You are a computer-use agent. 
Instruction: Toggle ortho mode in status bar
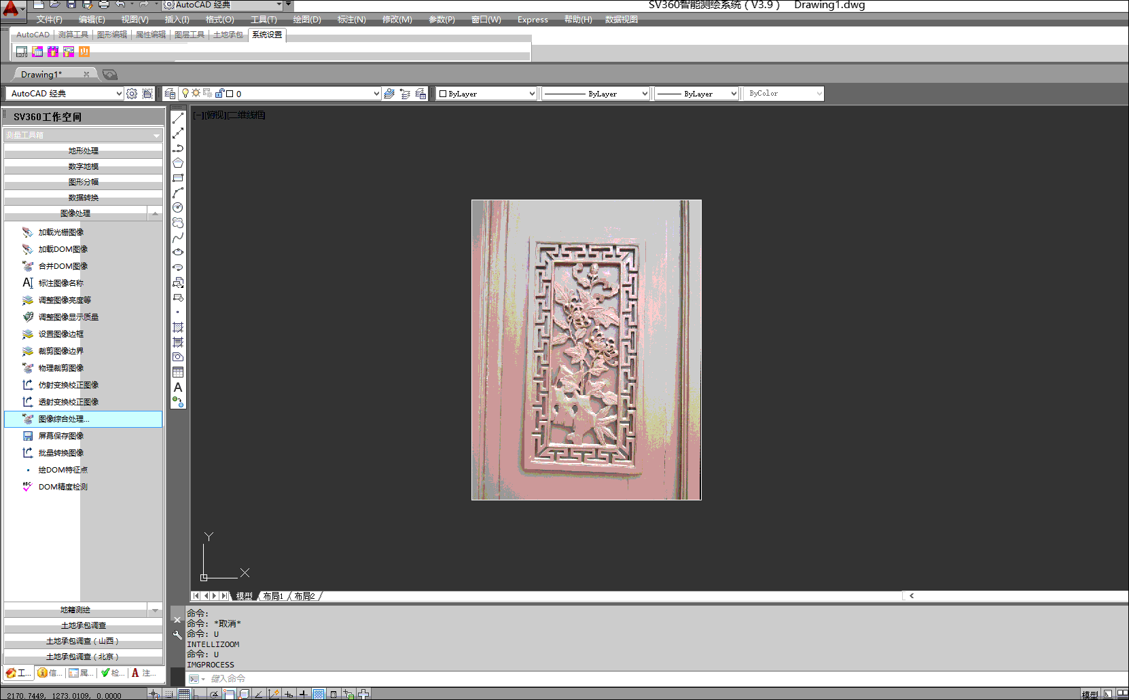pyautogui.click(x=198, y=694)
